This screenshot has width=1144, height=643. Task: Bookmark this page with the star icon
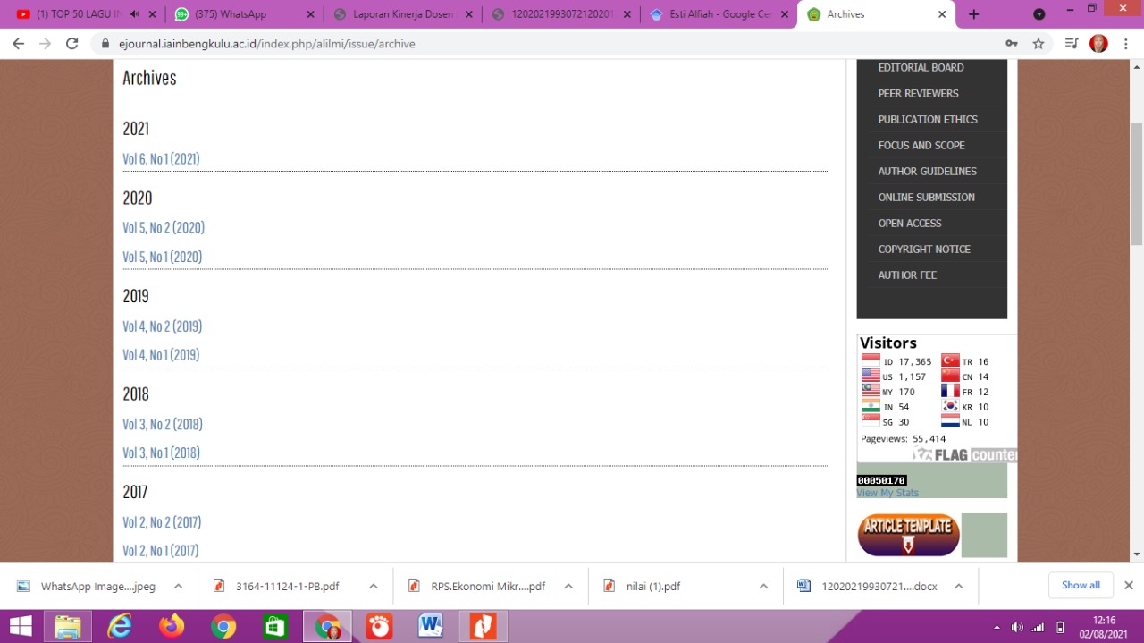[x=1039, y=44]
